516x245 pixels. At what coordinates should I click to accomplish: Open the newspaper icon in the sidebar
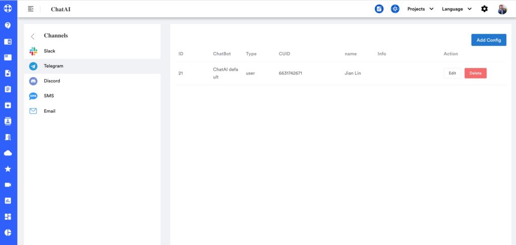pos(8,41)
